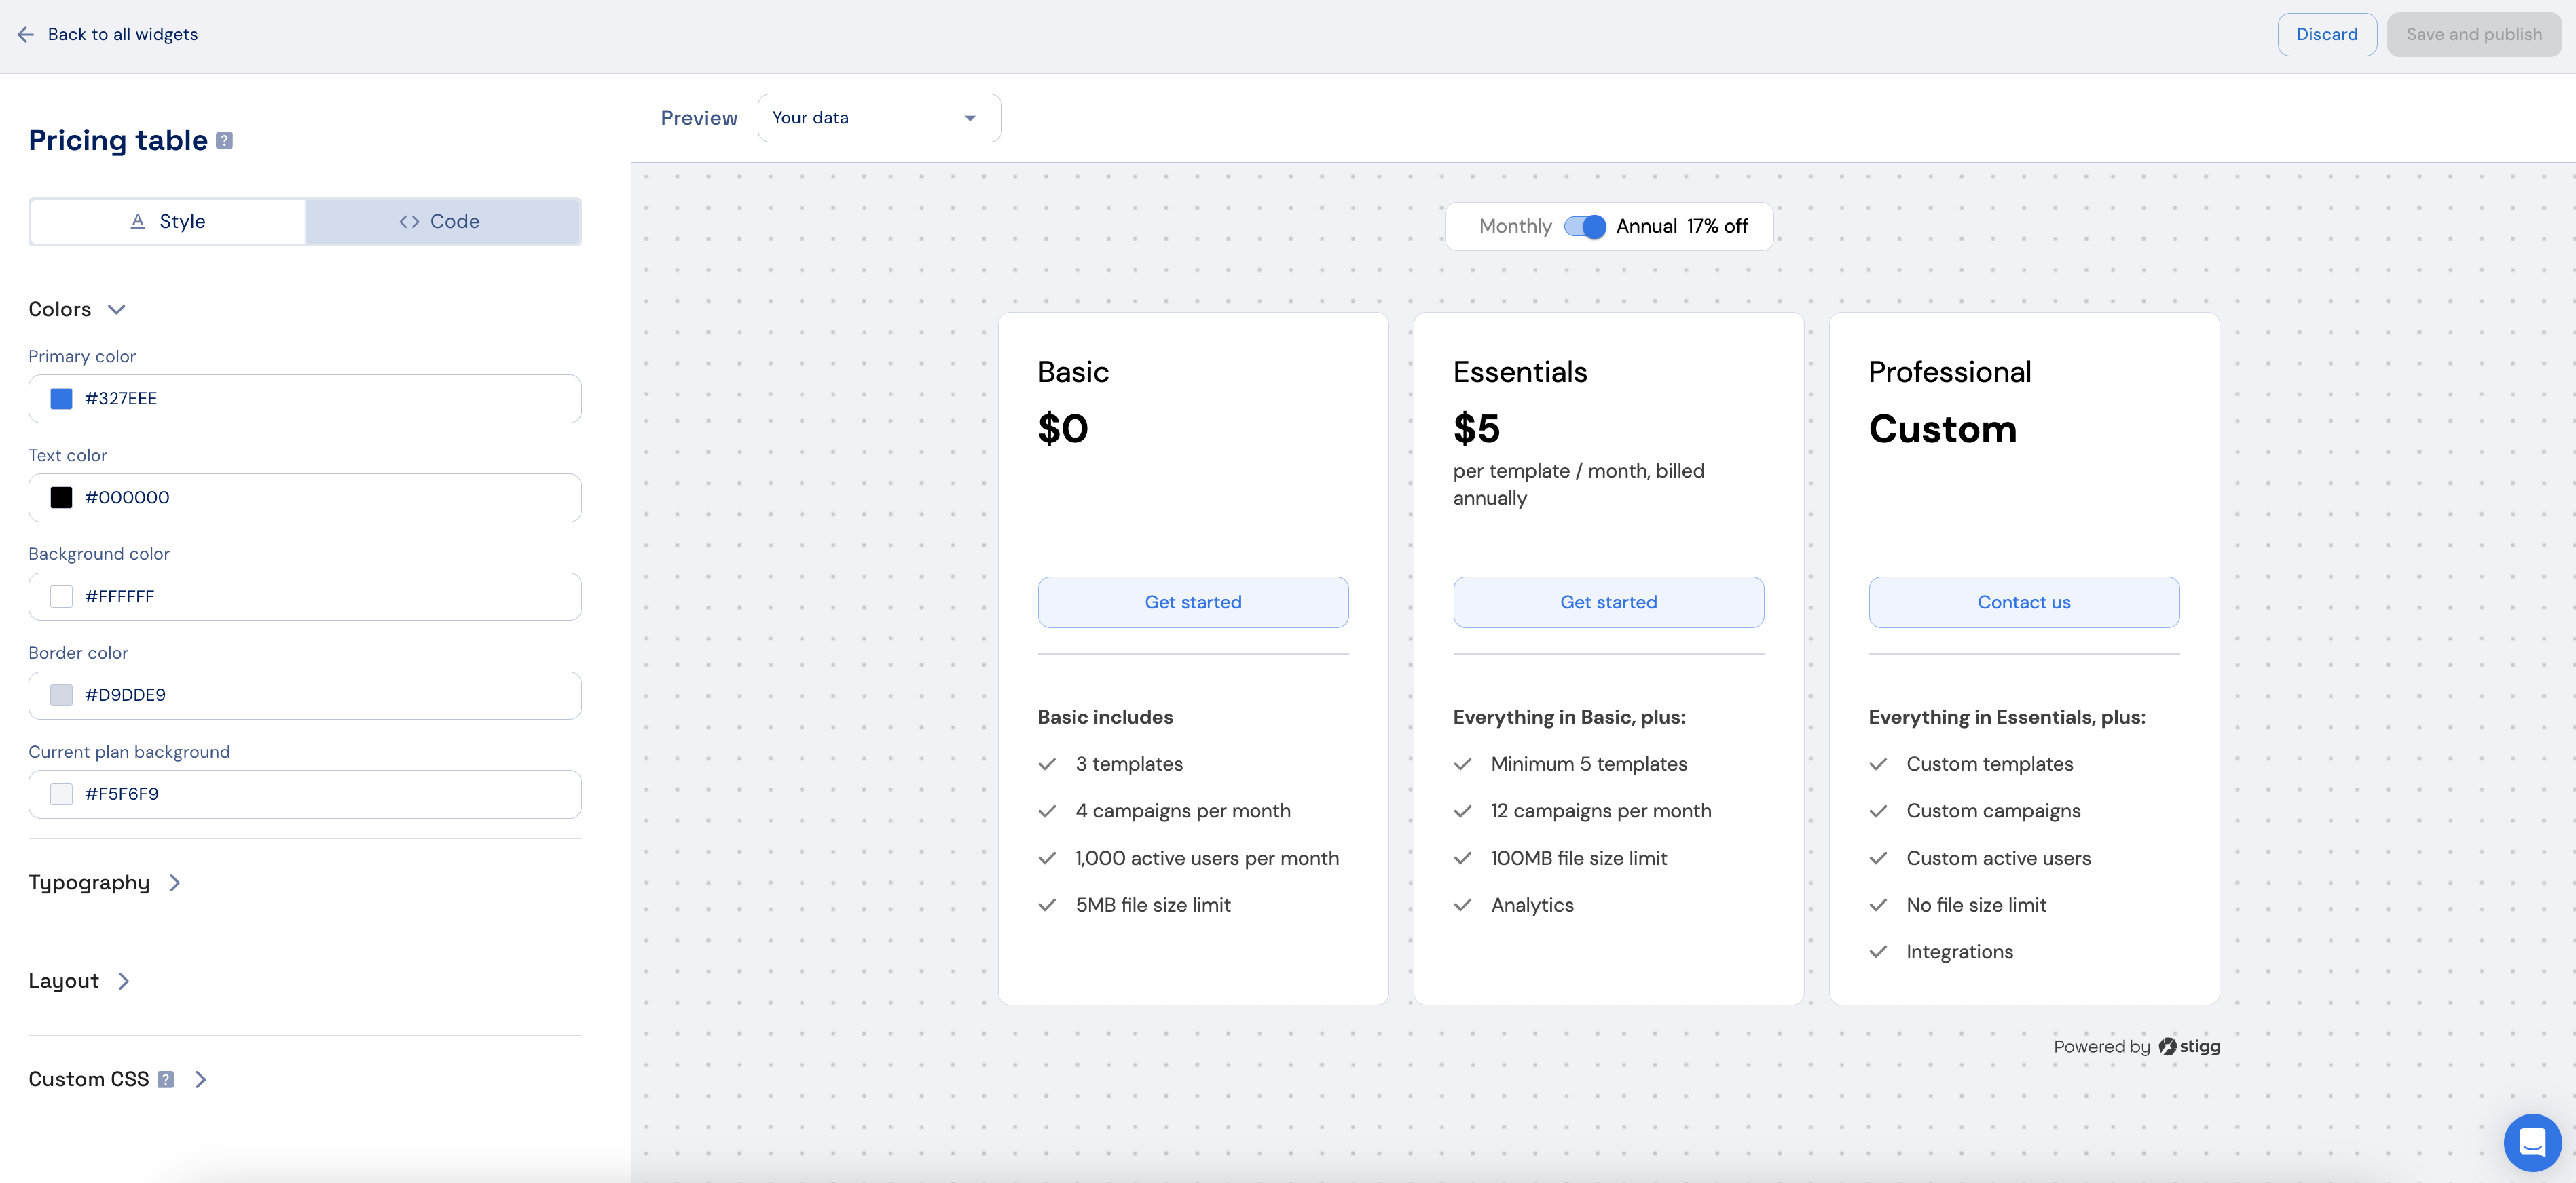This screenshot has width=2576, height=1183.
Task: Switch to the Style tab
Action: [168, 222]
